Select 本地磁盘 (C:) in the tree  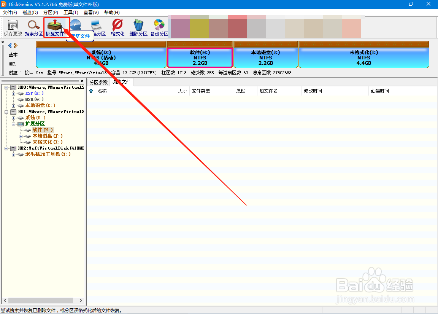point(40,105)
